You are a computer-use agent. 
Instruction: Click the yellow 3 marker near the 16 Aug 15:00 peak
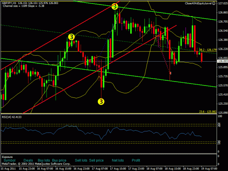pyautogui.click(x=72, y=37)
